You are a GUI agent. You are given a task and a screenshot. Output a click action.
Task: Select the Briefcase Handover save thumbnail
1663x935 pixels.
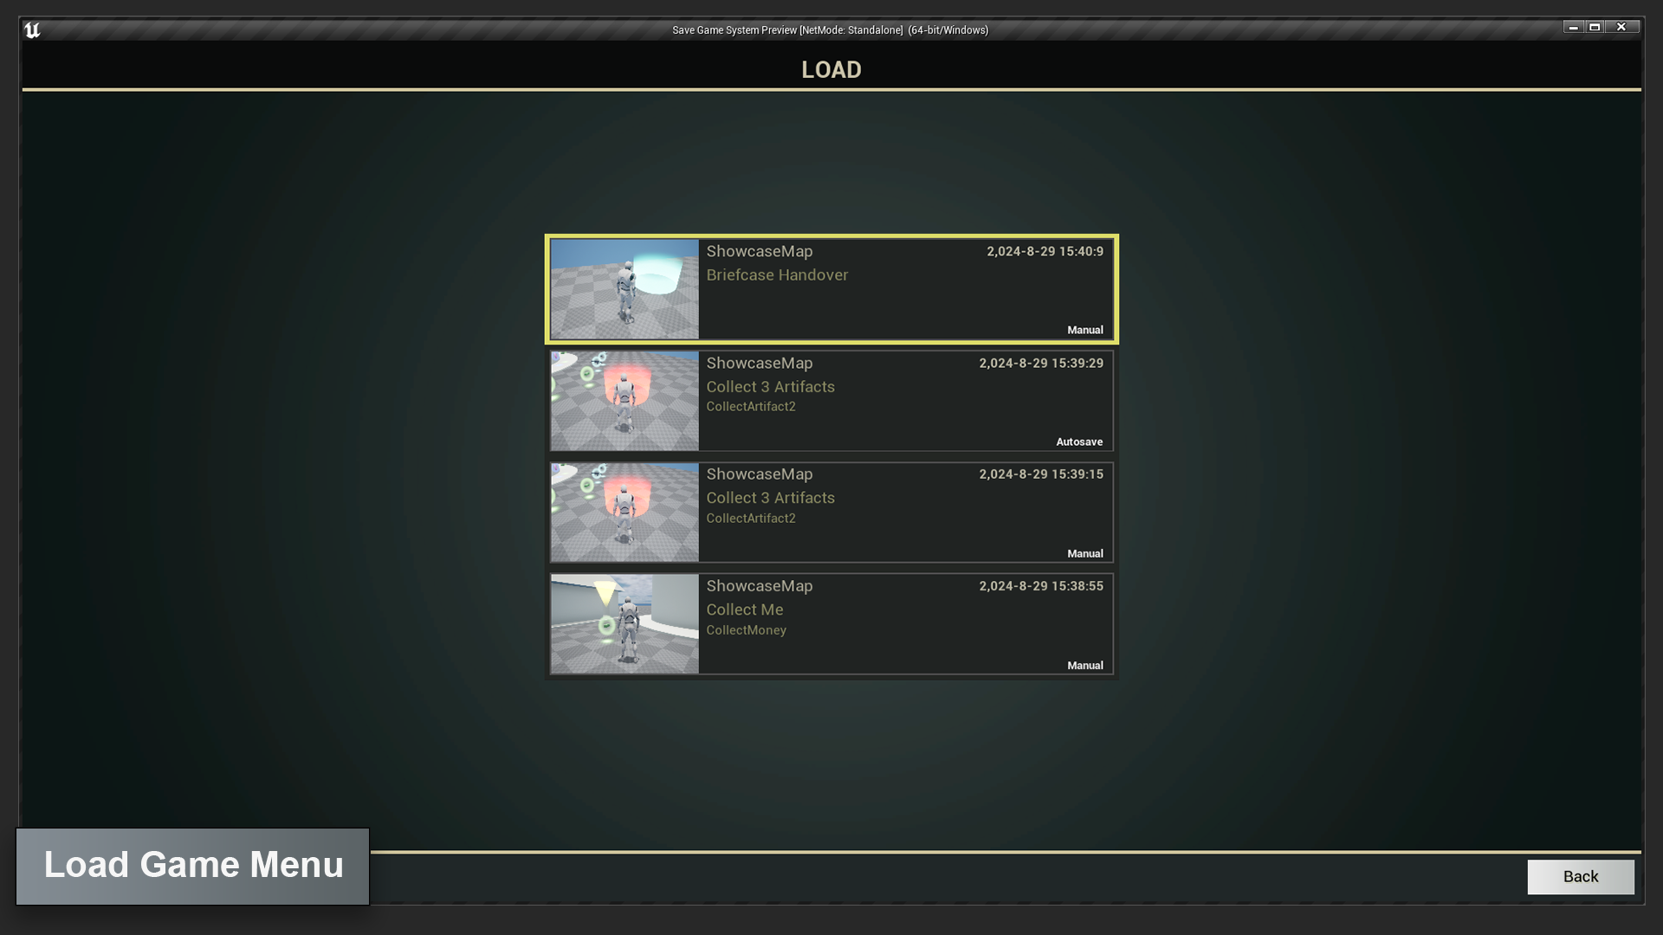[x=624, y=289]
